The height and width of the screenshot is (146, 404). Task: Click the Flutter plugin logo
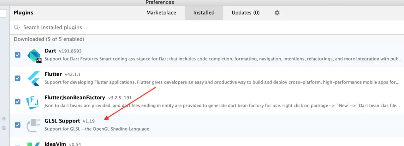(33, 78)
